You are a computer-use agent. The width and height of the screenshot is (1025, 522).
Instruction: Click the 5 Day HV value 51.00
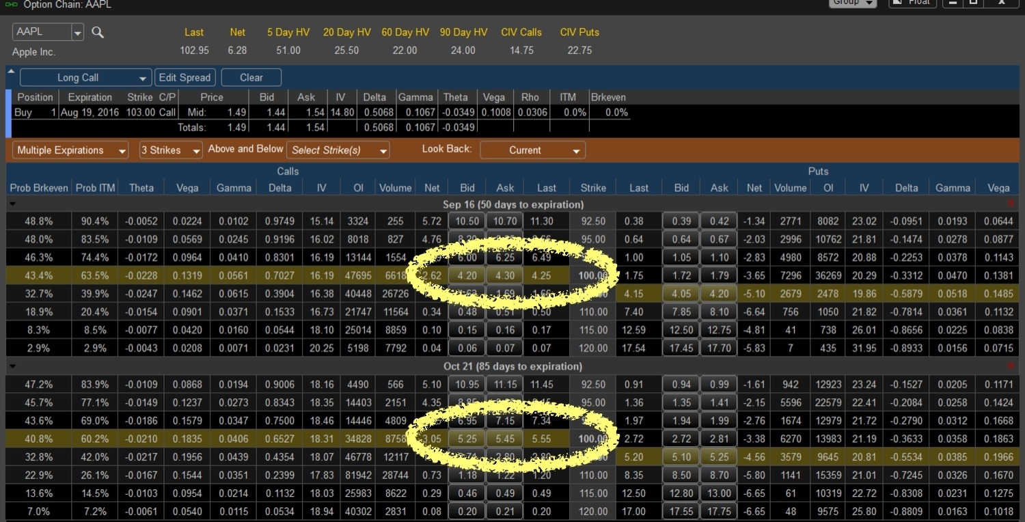tap(288, 51)
